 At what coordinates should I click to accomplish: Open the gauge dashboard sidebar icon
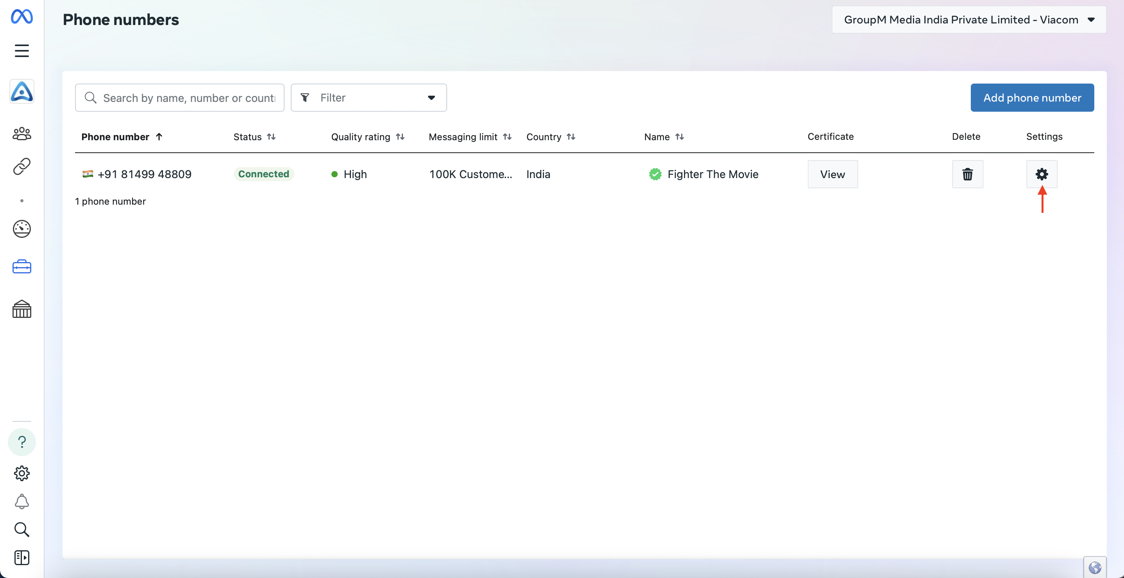pyautogui.click(x=22, y=228)
